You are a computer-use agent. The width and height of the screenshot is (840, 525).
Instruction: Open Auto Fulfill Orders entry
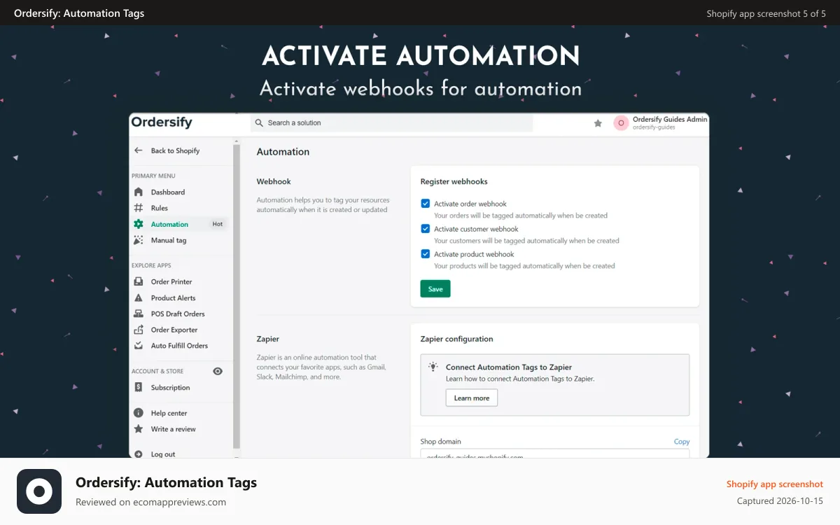pos(180,346)
